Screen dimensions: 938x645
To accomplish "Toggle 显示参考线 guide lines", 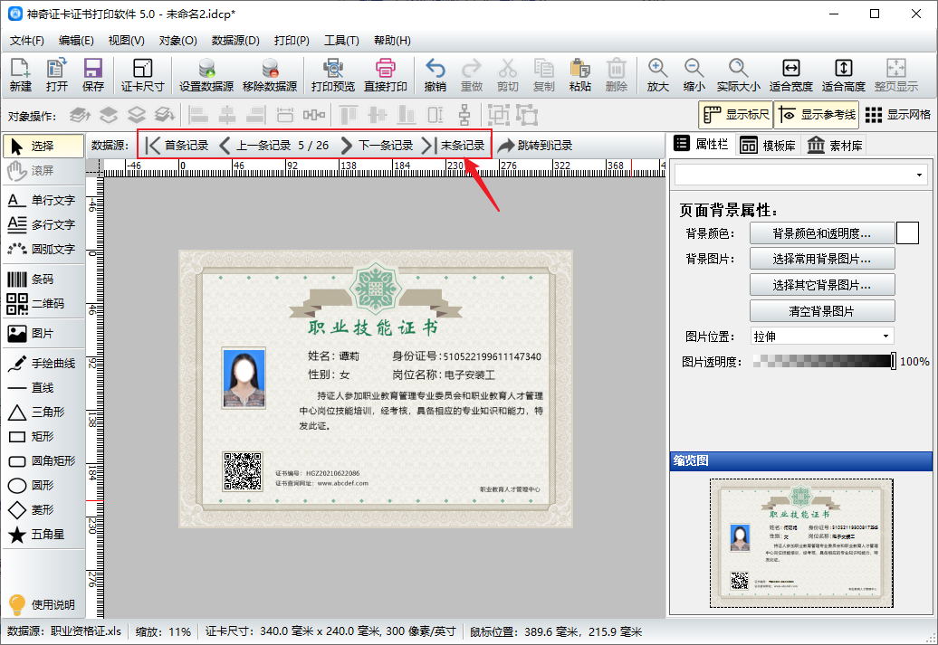I will [815, 115].
